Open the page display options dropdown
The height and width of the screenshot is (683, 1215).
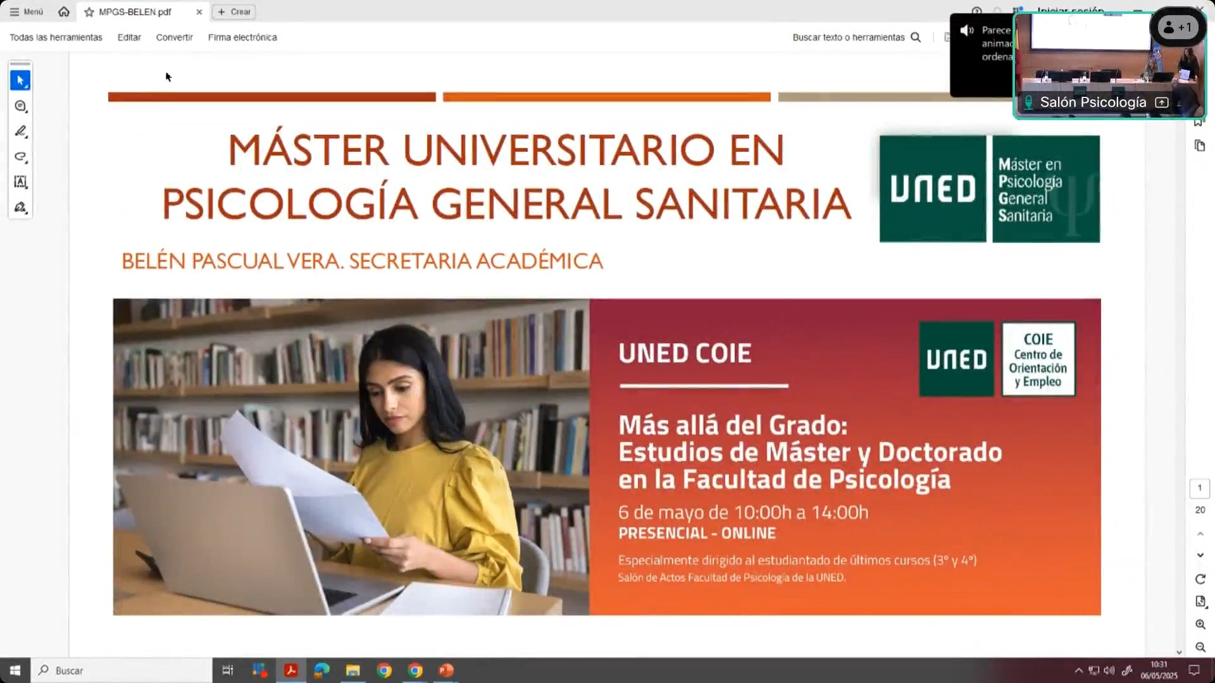point(1200,601)
